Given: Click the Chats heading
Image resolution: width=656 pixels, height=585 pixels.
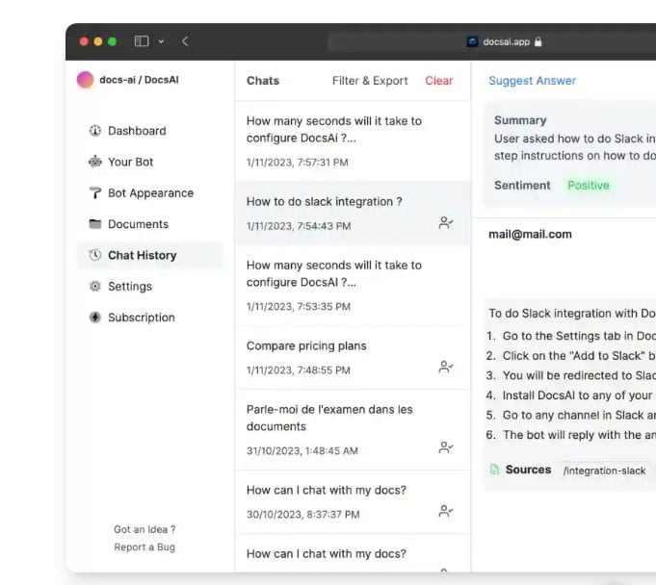Looking at the screenshot, I should click(x=263, y=81).
